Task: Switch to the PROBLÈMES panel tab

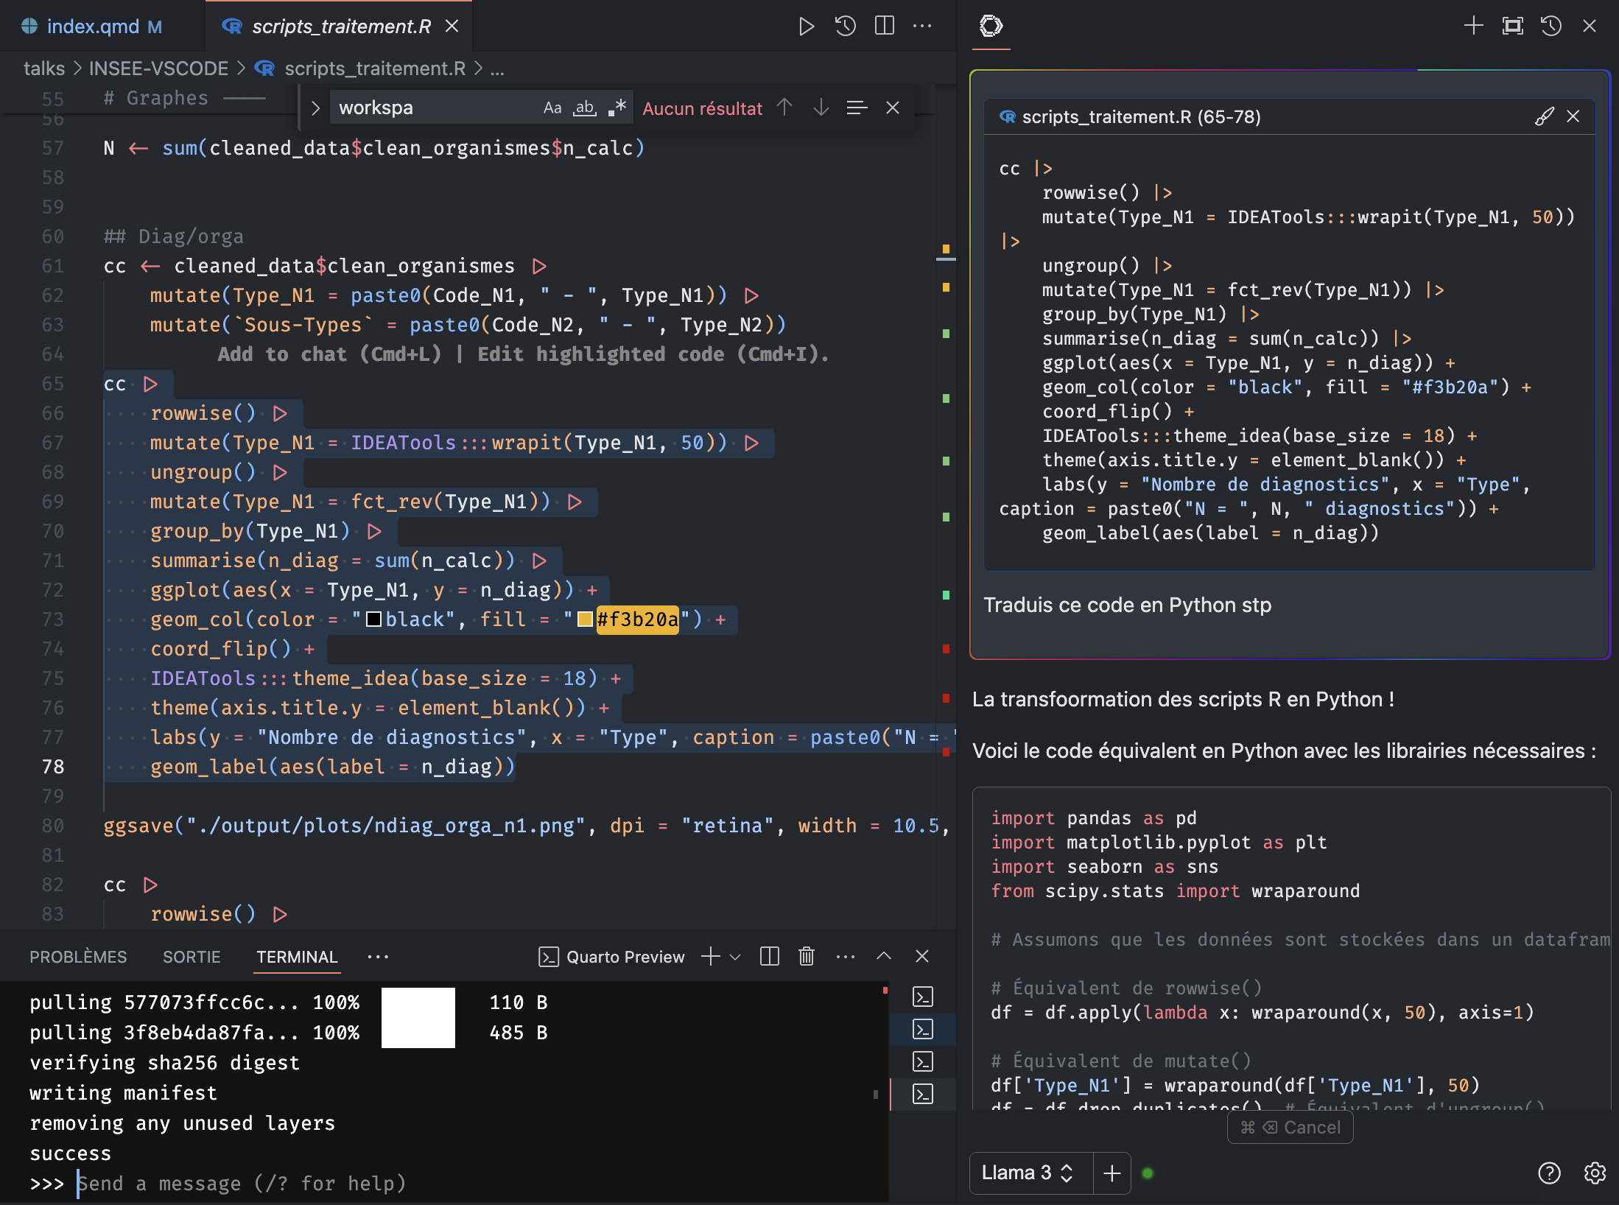Action: coord(78,957)
